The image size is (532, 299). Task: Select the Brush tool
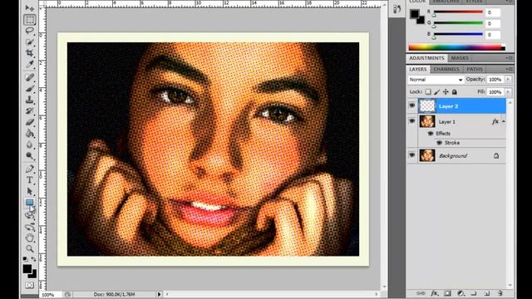coord(30,89)
